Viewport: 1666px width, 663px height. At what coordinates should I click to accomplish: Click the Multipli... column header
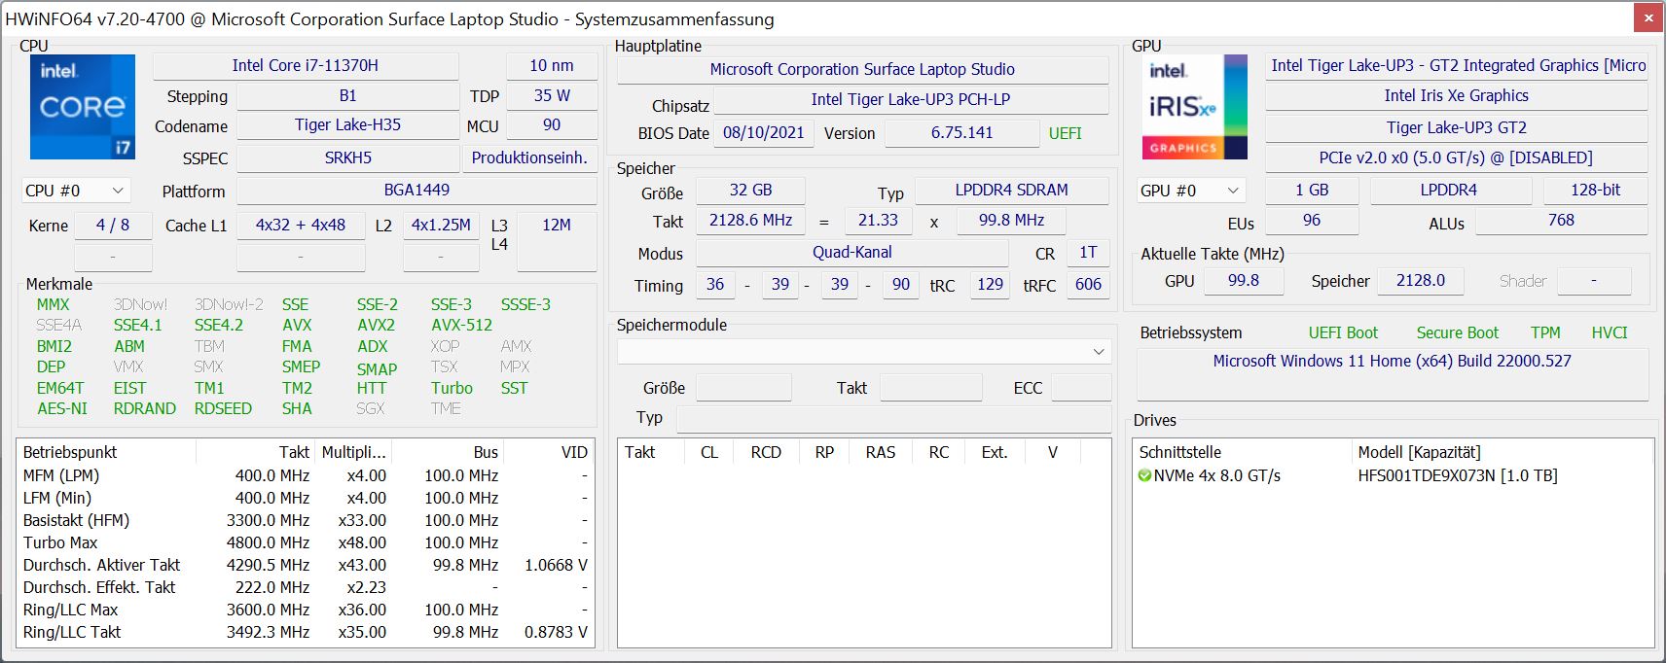(353, 452)
